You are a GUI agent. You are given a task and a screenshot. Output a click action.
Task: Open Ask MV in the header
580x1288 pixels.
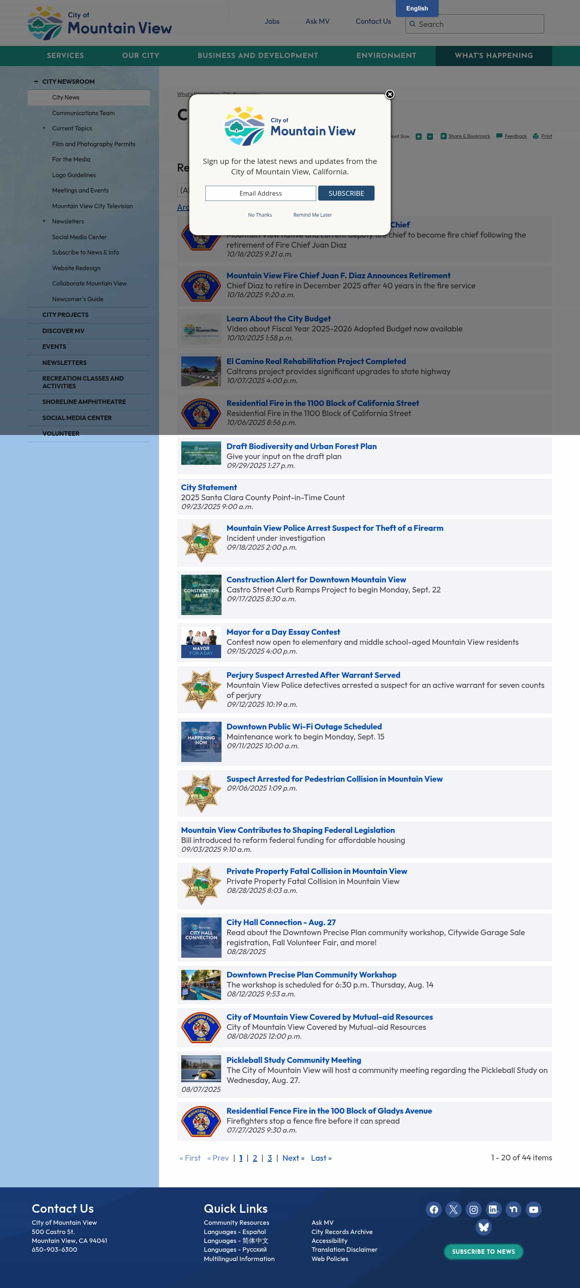[317, 21]
